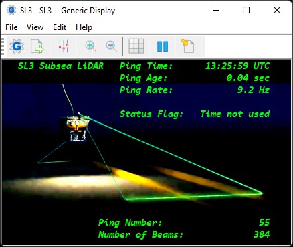293x247 pixels.
Task: Click the zoom in magnifier icon
Action: 90,46
